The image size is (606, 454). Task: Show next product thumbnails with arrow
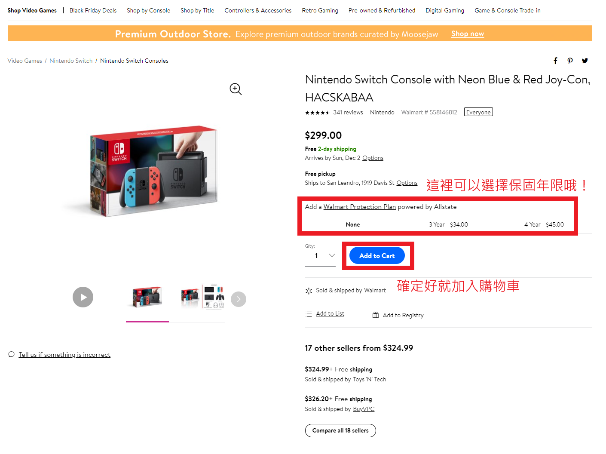[x=239, y=299]
